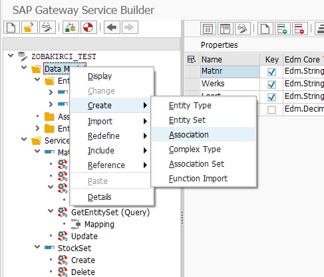324x277 pixels.
Task: Select the Delete operation under StockSet
Action: pyautogui.click(x=83, y=272)
